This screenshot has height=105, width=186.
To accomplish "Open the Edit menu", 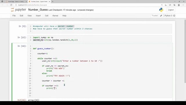I will coord(22,16).
